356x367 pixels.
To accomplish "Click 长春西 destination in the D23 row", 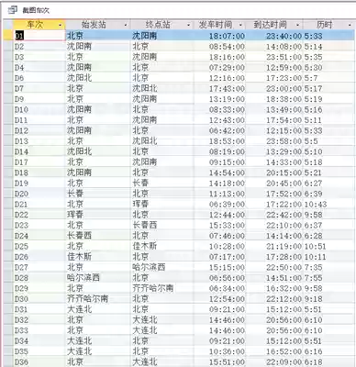I will (145, 225).
